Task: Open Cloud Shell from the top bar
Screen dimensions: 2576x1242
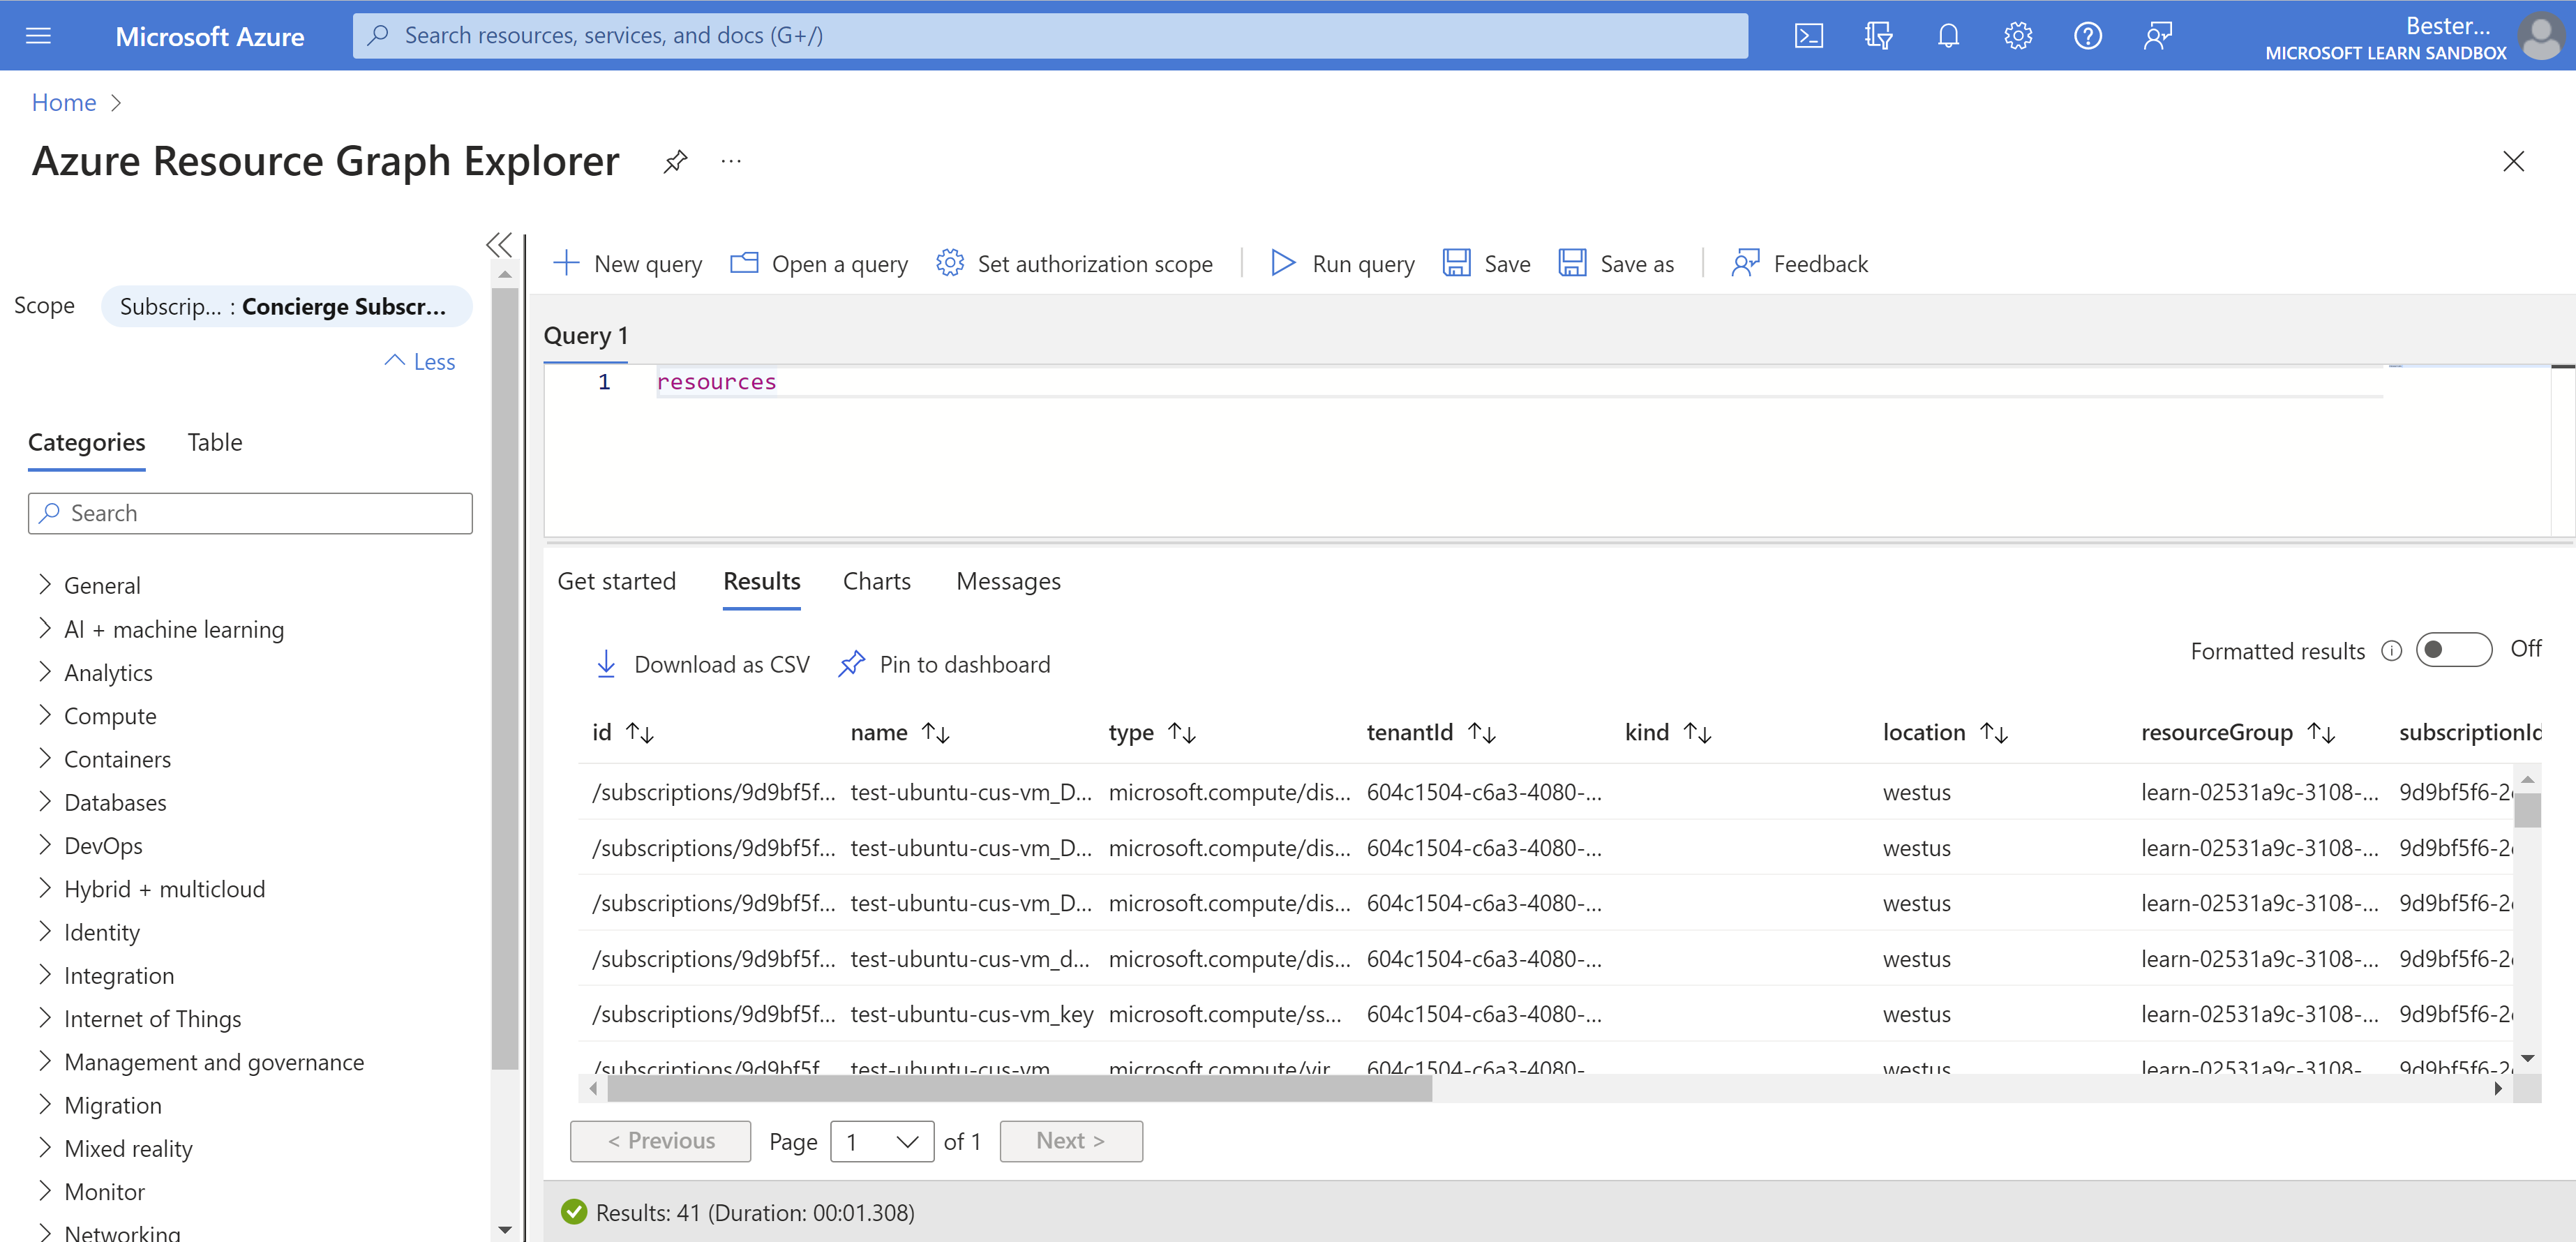Action: 1808,36
